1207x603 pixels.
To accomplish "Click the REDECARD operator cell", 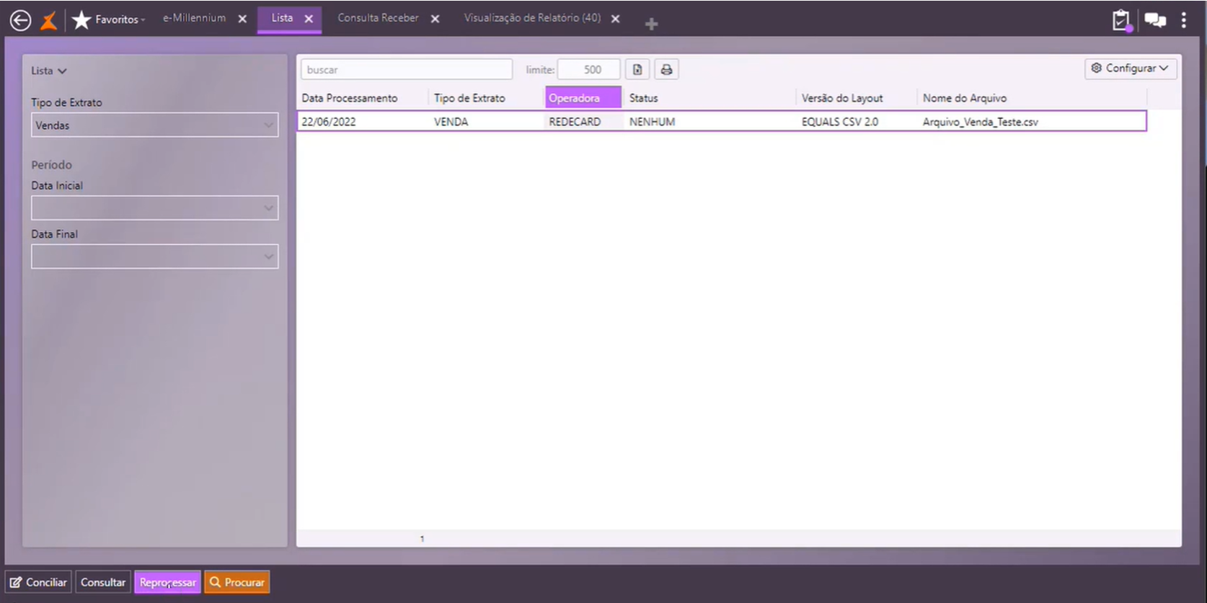I will [575, 122].
